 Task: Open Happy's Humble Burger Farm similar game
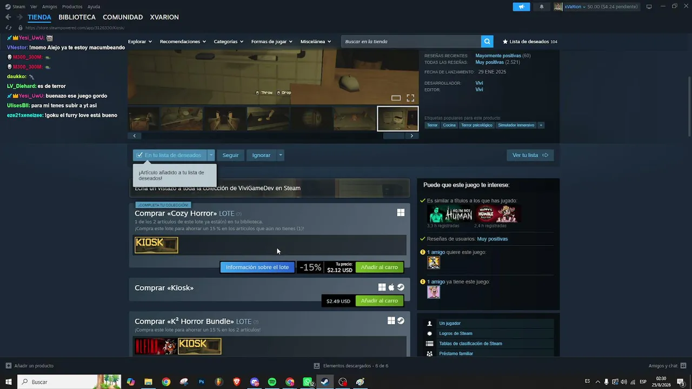click(497, 214)
